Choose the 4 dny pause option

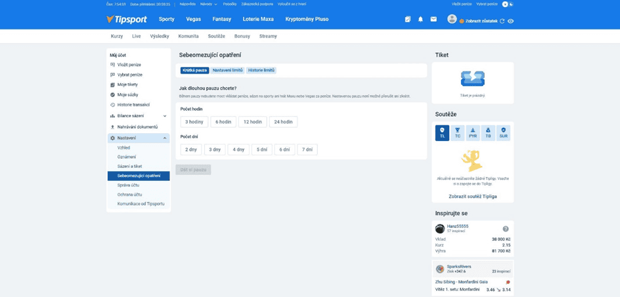point(238,149)
